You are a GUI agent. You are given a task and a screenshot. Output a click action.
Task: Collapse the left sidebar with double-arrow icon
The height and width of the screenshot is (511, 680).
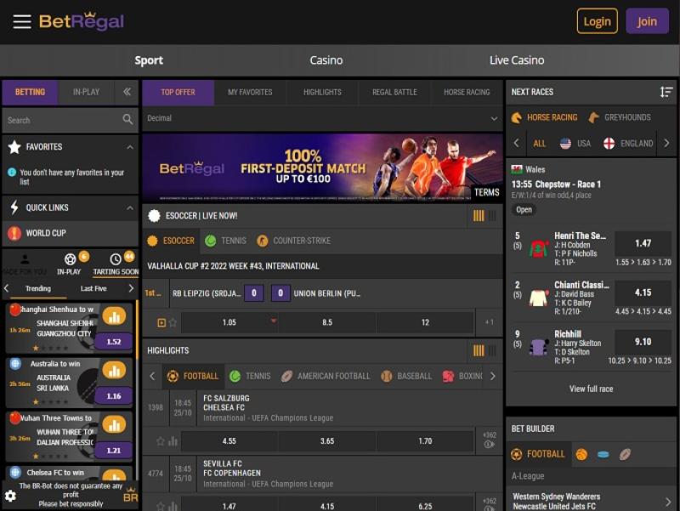(127, 92)
